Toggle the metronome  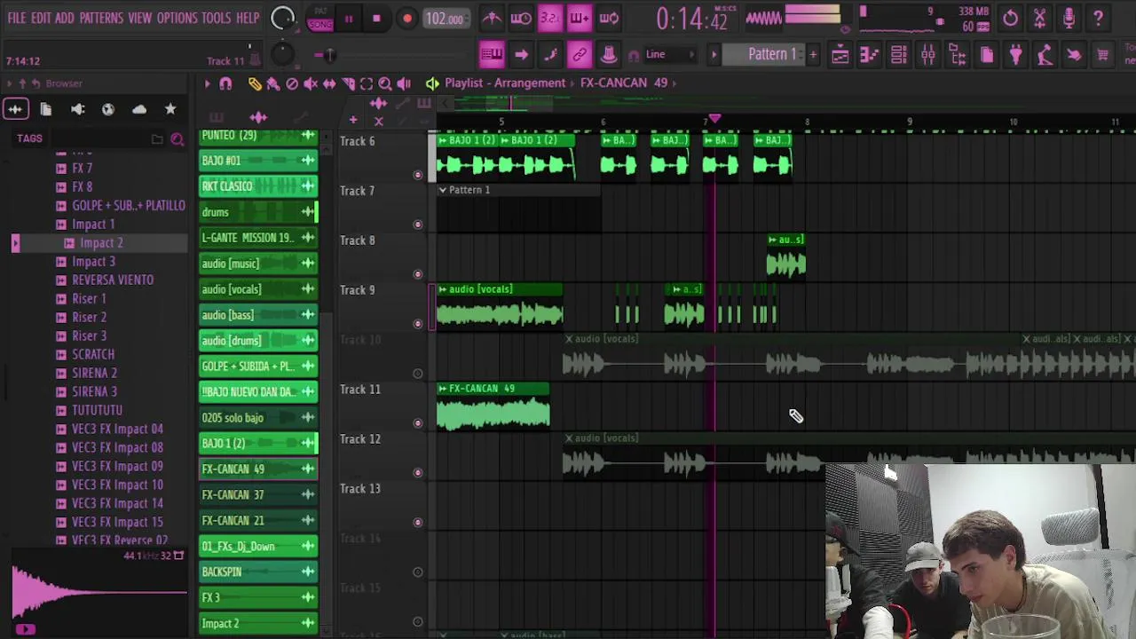(x=492, y=18)
